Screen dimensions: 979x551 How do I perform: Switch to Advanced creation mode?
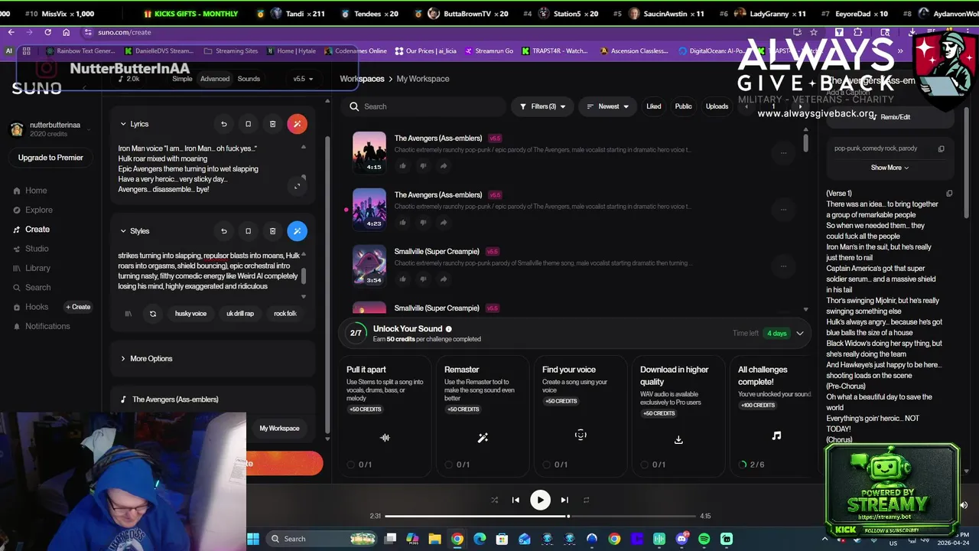click(x=215, y=79)
